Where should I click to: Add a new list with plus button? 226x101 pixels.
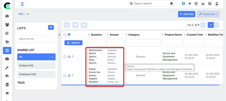(x=51, y=27)
